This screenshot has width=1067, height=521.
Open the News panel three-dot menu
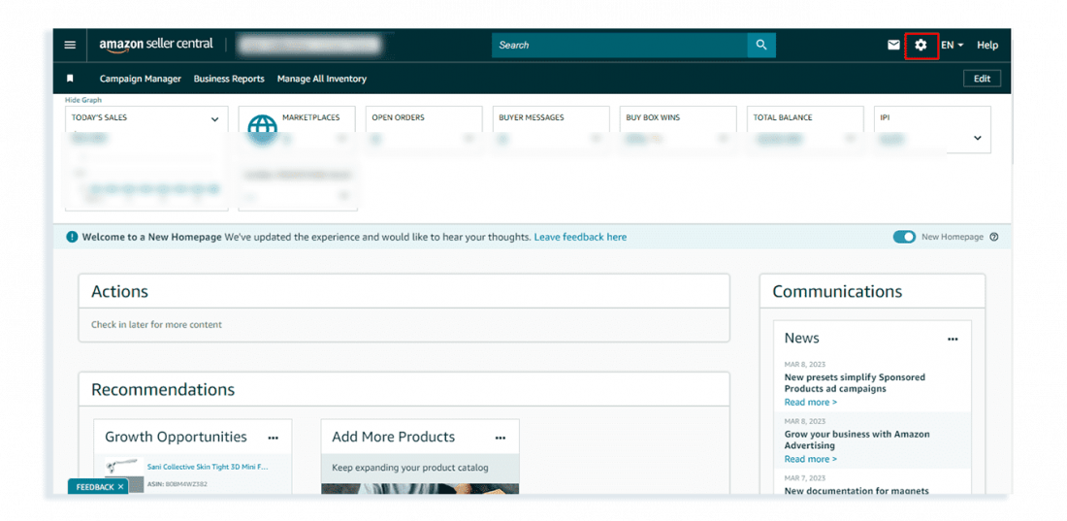953,339
